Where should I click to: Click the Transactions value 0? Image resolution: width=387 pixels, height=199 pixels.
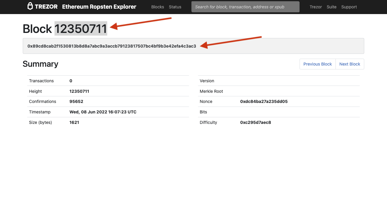point(71,81)
